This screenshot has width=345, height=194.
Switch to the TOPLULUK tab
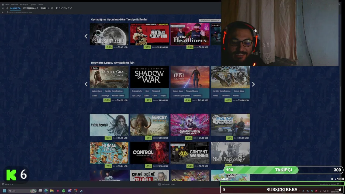tap(47, 8)
